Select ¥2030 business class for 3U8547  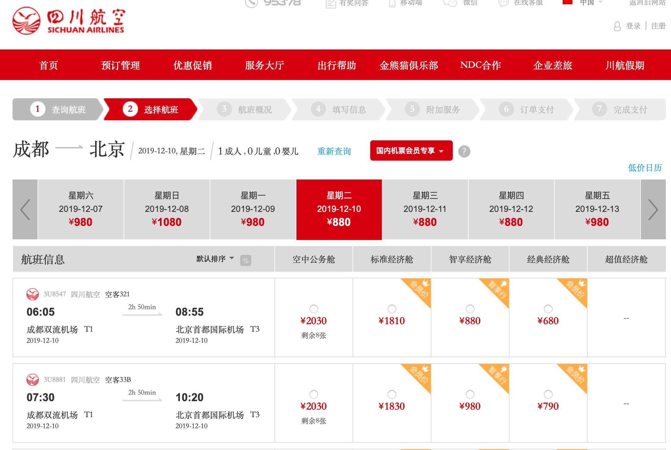[314, 309]
